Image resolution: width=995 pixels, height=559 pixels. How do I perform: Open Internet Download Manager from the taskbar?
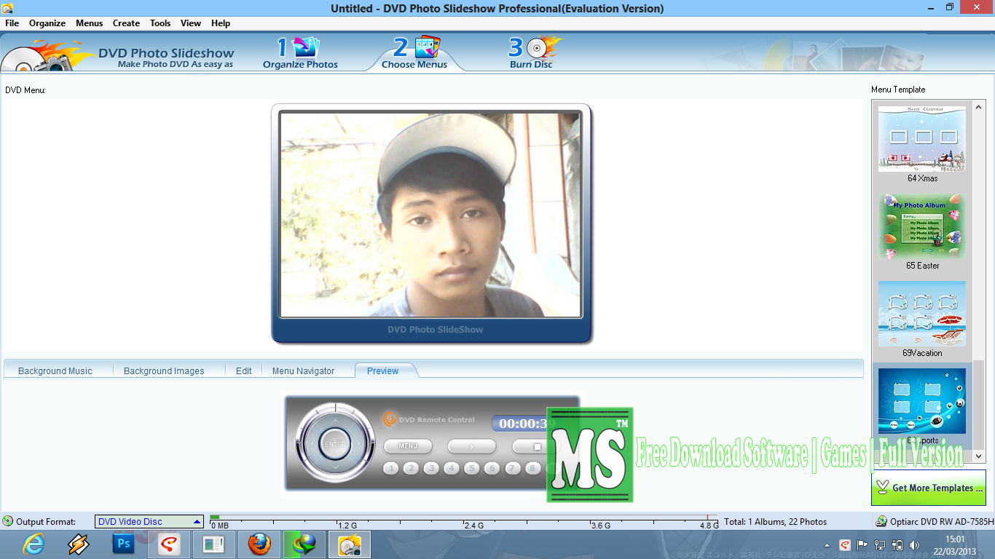pyautogui.click(x=304, y=544)
